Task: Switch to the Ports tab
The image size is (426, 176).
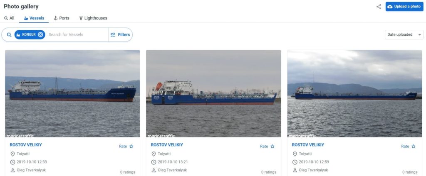Action: pyautogui.click(x=62, y=18)
